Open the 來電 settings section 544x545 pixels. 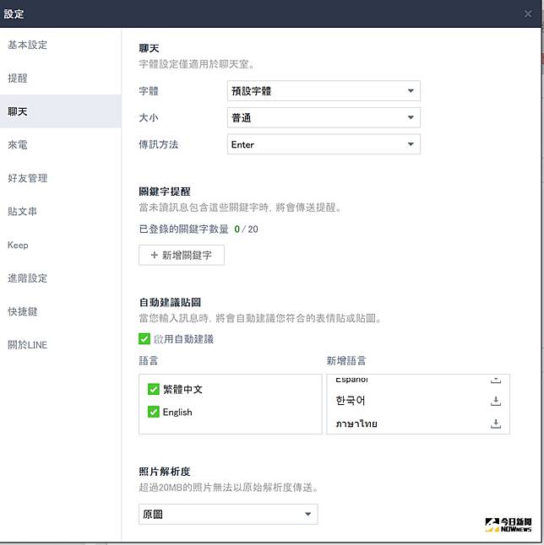tap(61, 145)
